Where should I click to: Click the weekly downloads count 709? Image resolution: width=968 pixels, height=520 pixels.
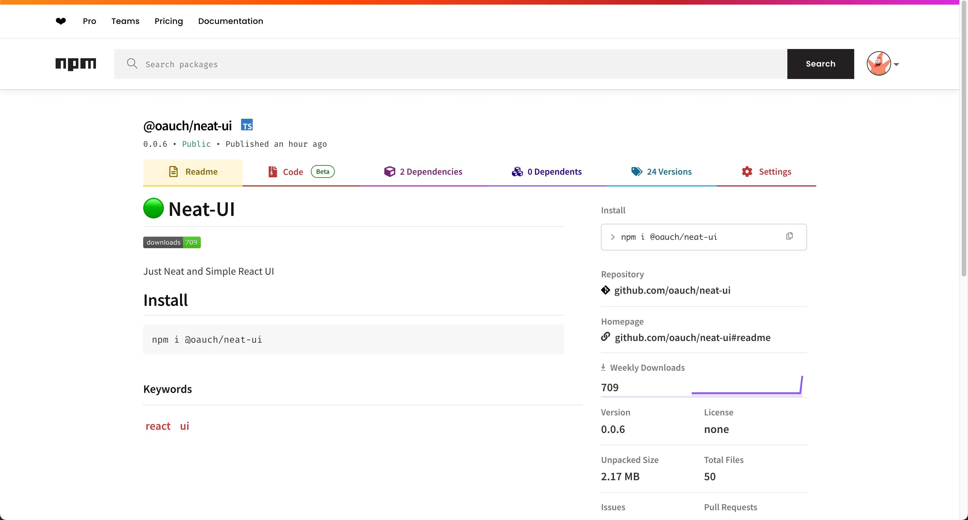610,387
